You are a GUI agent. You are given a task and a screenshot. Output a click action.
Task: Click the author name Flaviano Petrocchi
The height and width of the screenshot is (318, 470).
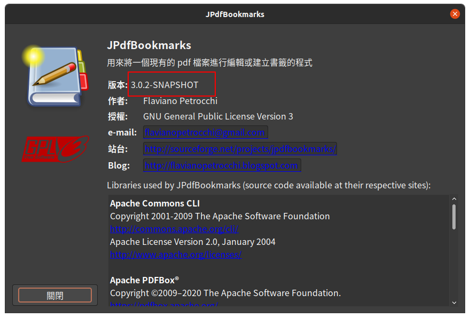(x=180, y=101)
